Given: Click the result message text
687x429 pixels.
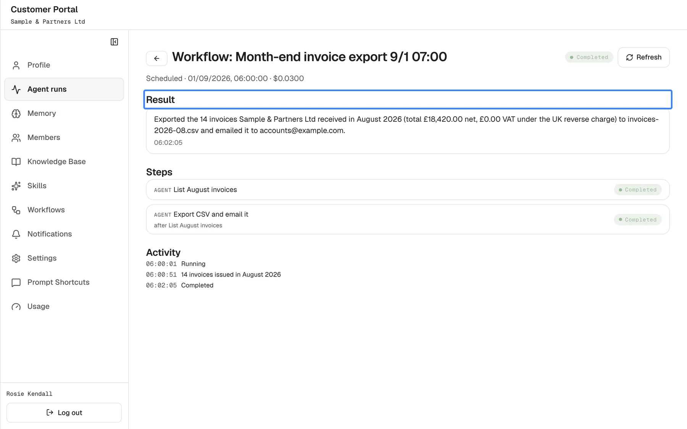Looking at the screenshot, I should pos(406,125).
